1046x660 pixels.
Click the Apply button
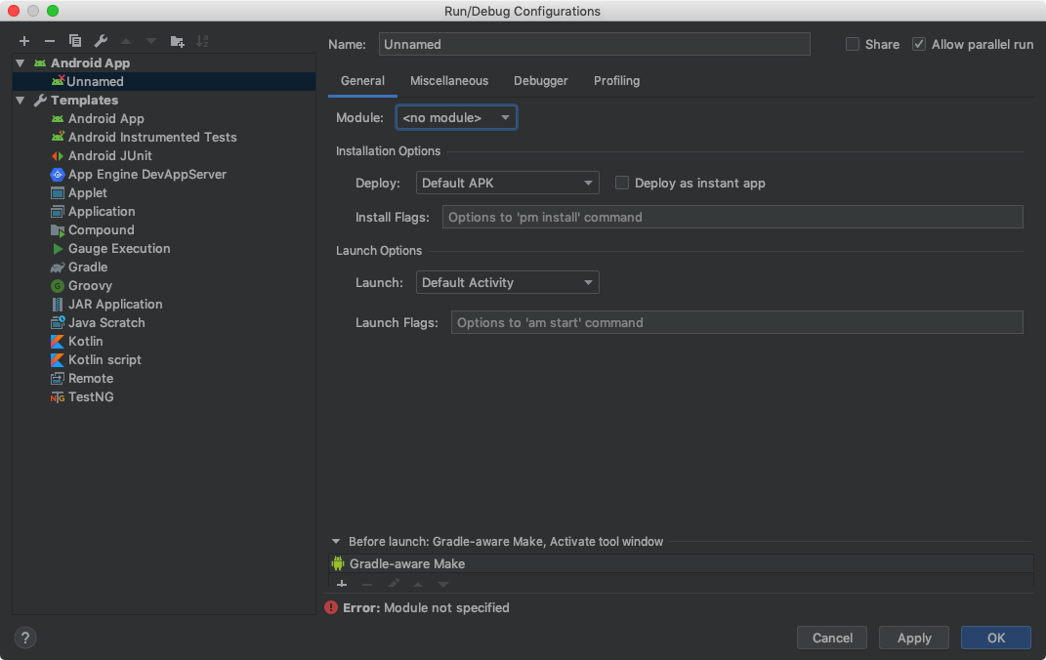pyautogui.click(x=913, y=638)
